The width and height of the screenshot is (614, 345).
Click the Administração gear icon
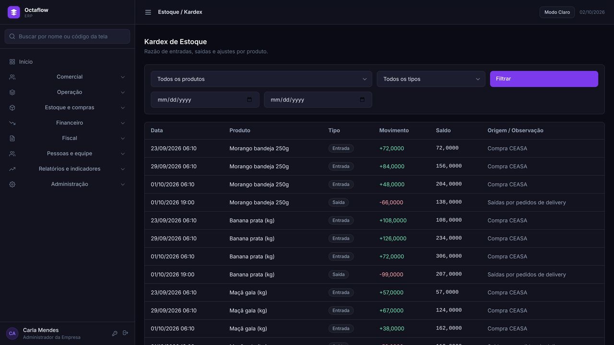[x=12, y=184]
